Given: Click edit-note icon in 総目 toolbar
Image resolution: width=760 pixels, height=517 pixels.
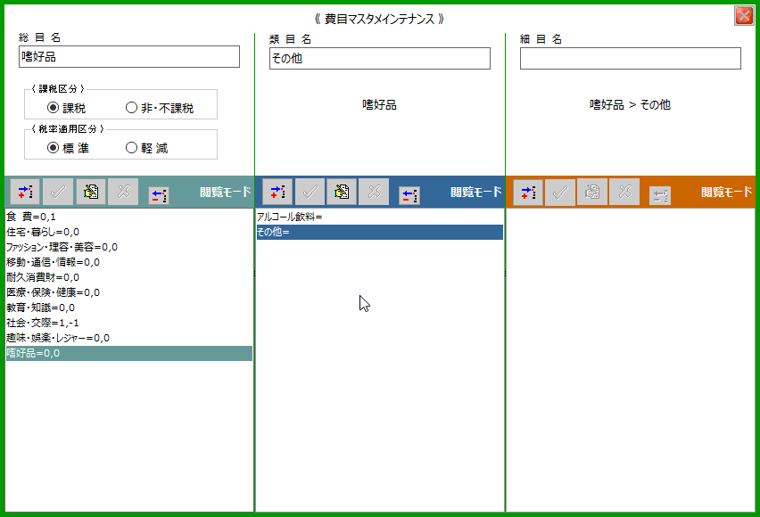Looking at the screenshot, I should coord(91,192).
